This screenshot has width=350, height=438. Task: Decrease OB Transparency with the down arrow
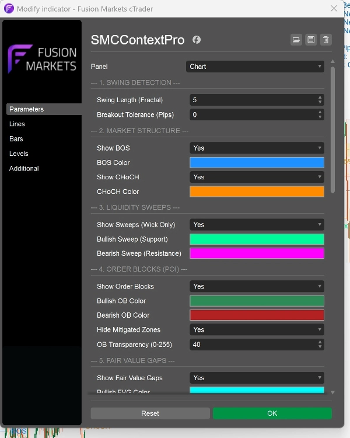tap(320, 347)
